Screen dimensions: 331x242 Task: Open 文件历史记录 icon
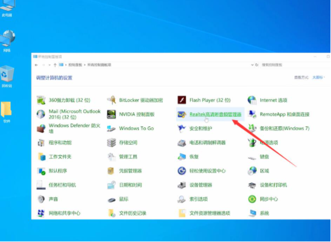(x=111, y=213)
